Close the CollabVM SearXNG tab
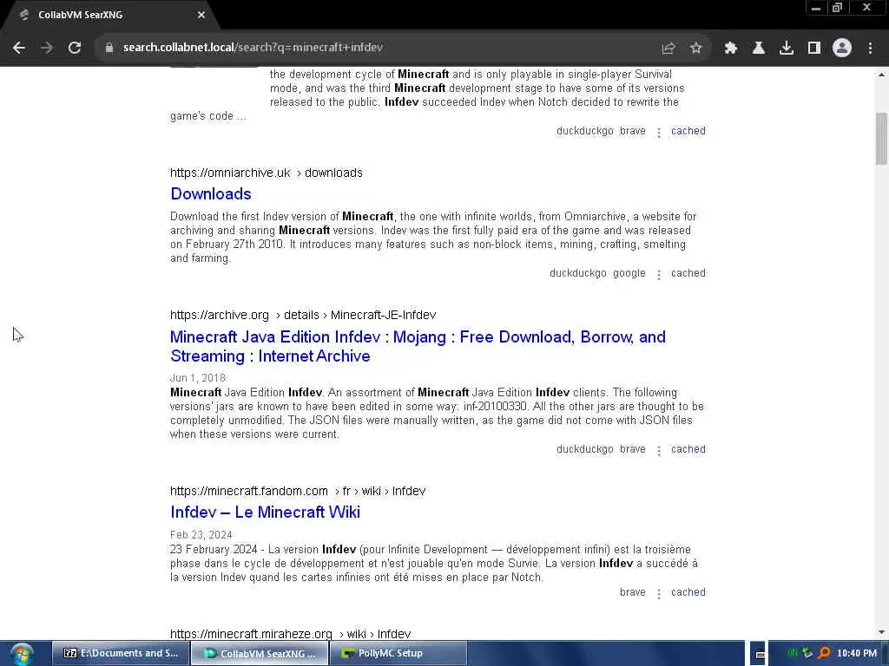The width and height of the screenshot is (889, 666). 201,15
